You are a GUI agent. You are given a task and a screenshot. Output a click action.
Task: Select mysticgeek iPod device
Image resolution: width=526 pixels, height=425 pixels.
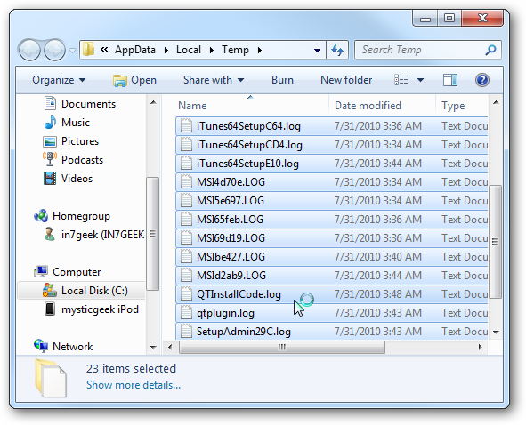click(100, 309)
